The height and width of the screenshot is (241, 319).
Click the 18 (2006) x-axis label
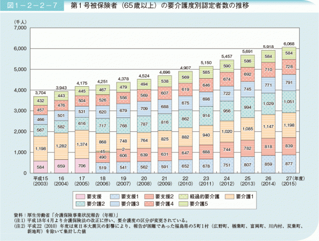click(103, 181)
